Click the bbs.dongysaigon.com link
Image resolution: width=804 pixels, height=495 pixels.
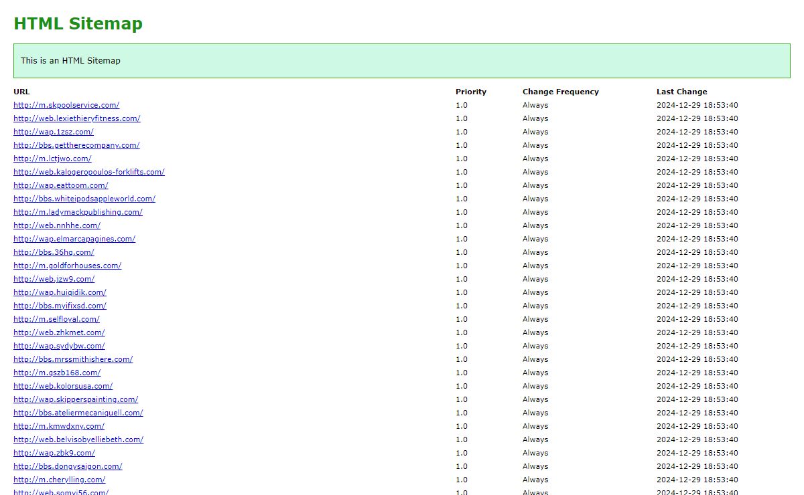[68, 466]
